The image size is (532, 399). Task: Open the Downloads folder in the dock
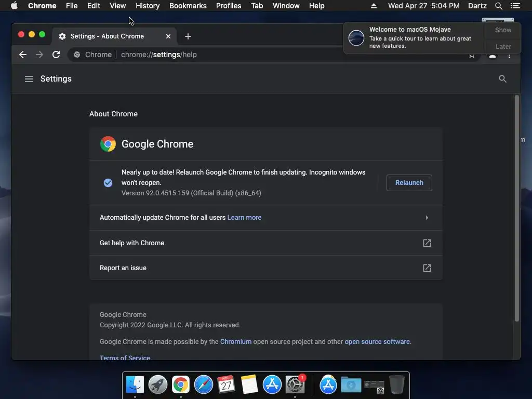point(351,385)
